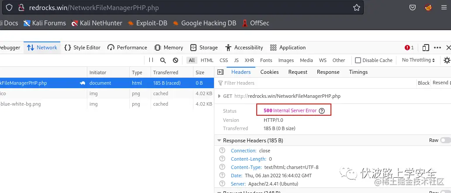Collapse the request details pane icon
The image size is (451, 193).
220,72
